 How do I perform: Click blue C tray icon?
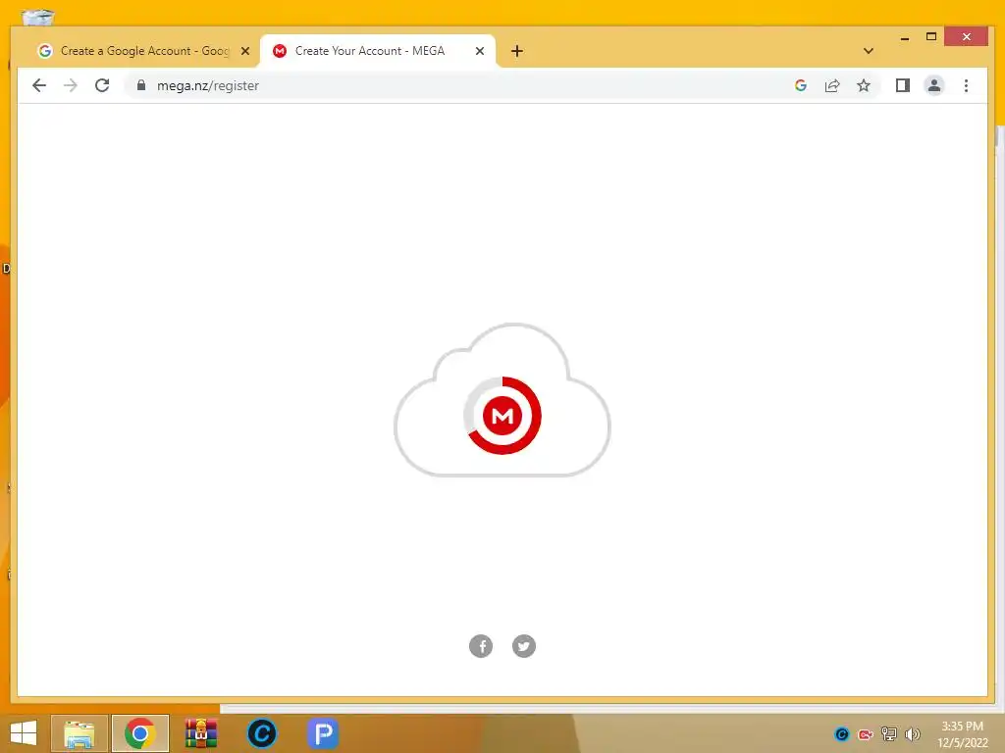coord(841,734)
